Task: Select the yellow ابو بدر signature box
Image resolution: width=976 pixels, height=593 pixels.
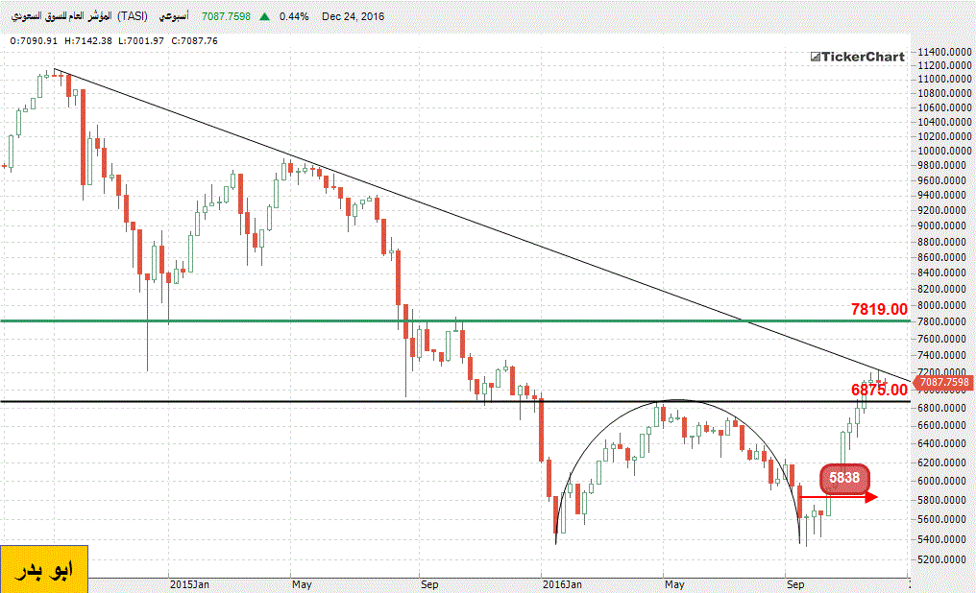Action: coord(44,570)
